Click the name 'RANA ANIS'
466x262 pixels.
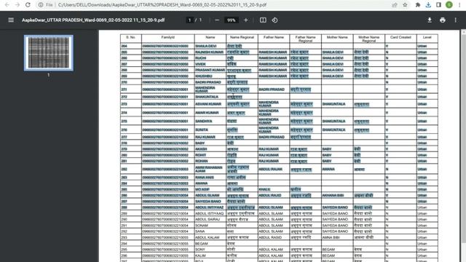click(205, 178)
